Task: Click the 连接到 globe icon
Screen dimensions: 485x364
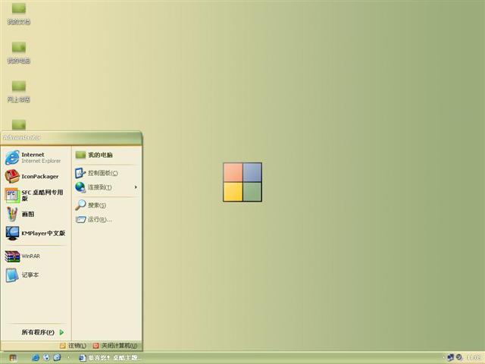Action: tap(80, 187)
